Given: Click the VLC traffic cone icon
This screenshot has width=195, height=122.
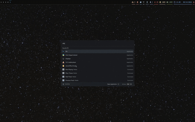Looking at the screenshot, I should click(x=63, y=62).
